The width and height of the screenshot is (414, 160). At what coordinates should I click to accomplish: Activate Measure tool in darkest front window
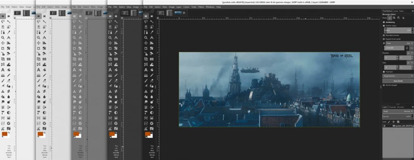coord(152,37)
